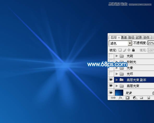Click folder icon of 底层光束 group

(122, 86)
